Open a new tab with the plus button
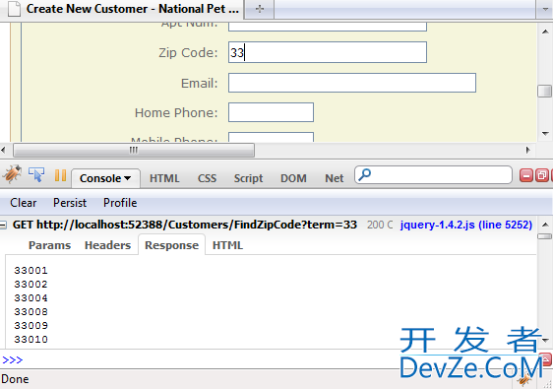The width and height of the screenshot is (553, 389). tap(260, 9)
